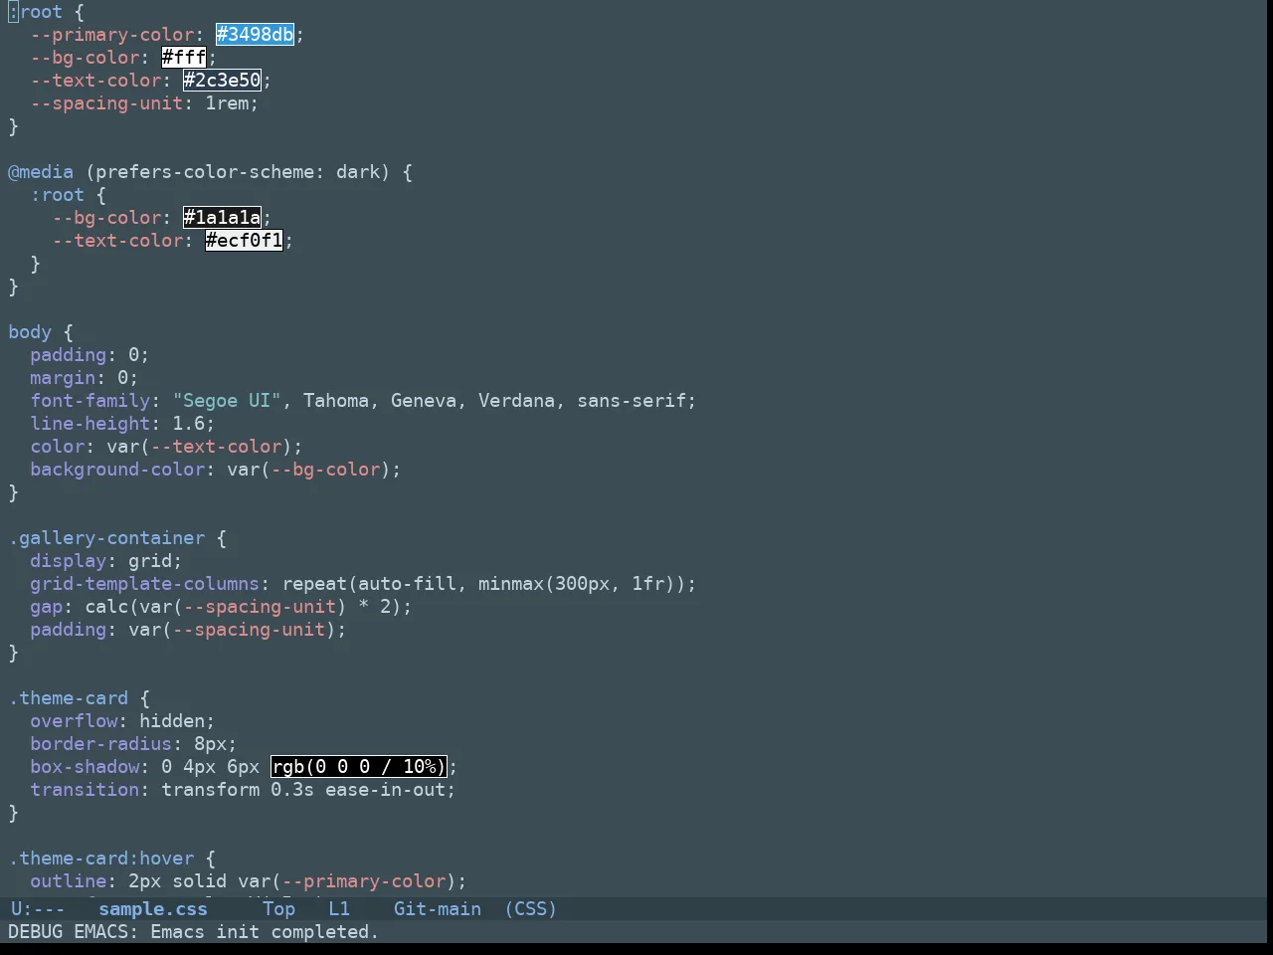Image resolution: width=1273 pixels, height=955 pixels.
Task: Click 'prefers-color-scheme: dark' text
Action: click(238, 172)
